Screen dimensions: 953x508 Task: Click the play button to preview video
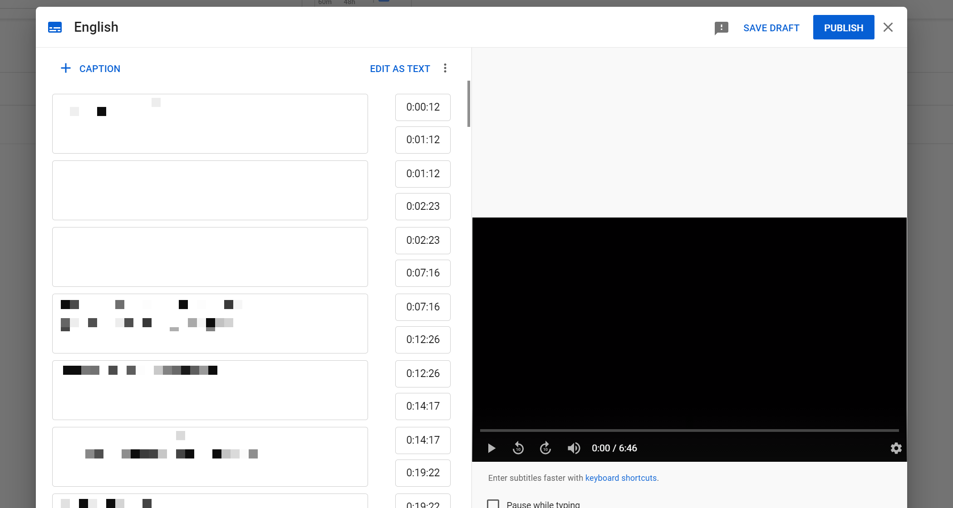coord(491,448)
